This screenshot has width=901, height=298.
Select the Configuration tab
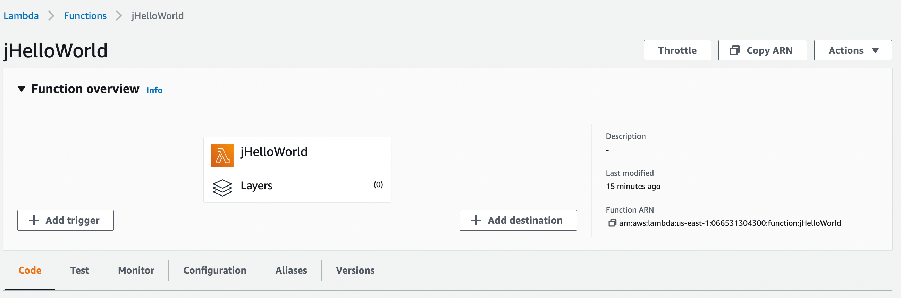pyautogui.click(x=215, y=270)
